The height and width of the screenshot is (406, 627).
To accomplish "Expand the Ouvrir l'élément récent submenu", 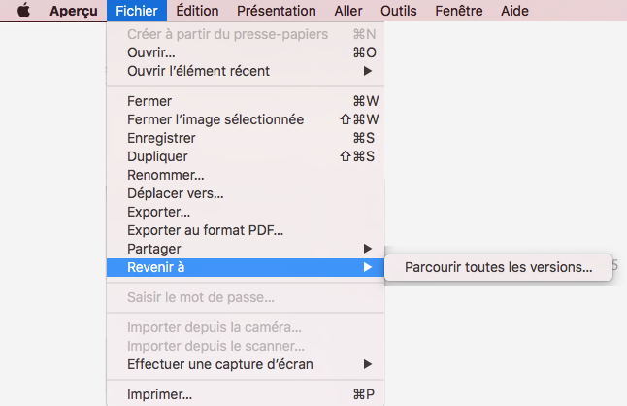I will (198, 71).
